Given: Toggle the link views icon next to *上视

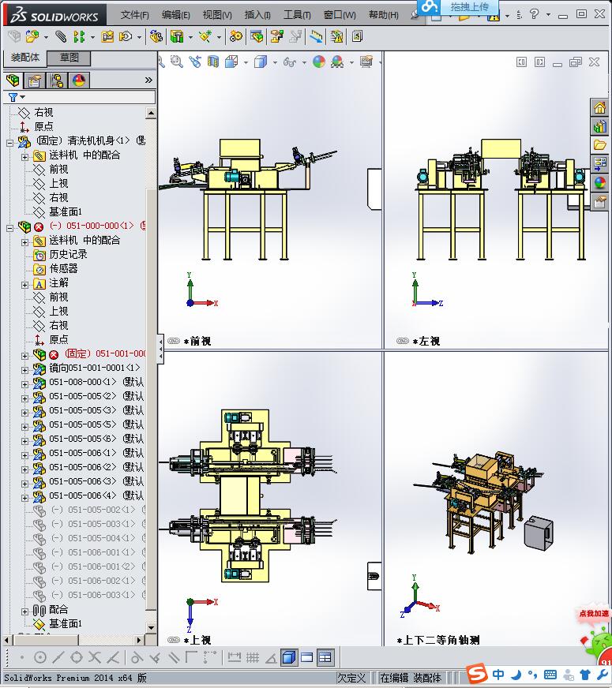Looking at the screenshot, I should pos(174,640).
